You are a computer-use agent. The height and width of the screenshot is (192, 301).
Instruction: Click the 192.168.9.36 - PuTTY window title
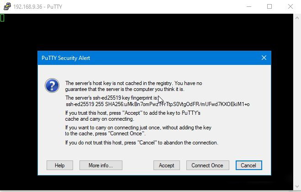(x=38, y=7)
